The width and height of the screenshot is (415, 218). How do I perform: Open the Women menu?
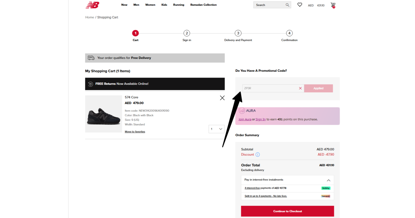point(150,5)
